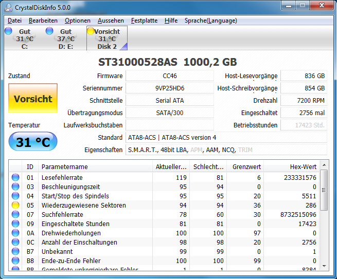Open the Sprache(Language) menu
Screen dimensions: 337x279
[x=210, y=21]
